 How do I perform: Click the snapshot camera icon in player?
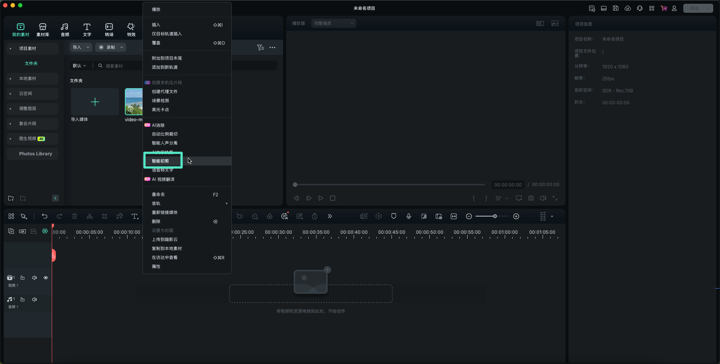tap(531, 198)
